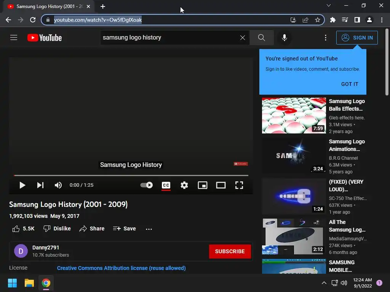Open the media control icon

click(x=345, y=20)
